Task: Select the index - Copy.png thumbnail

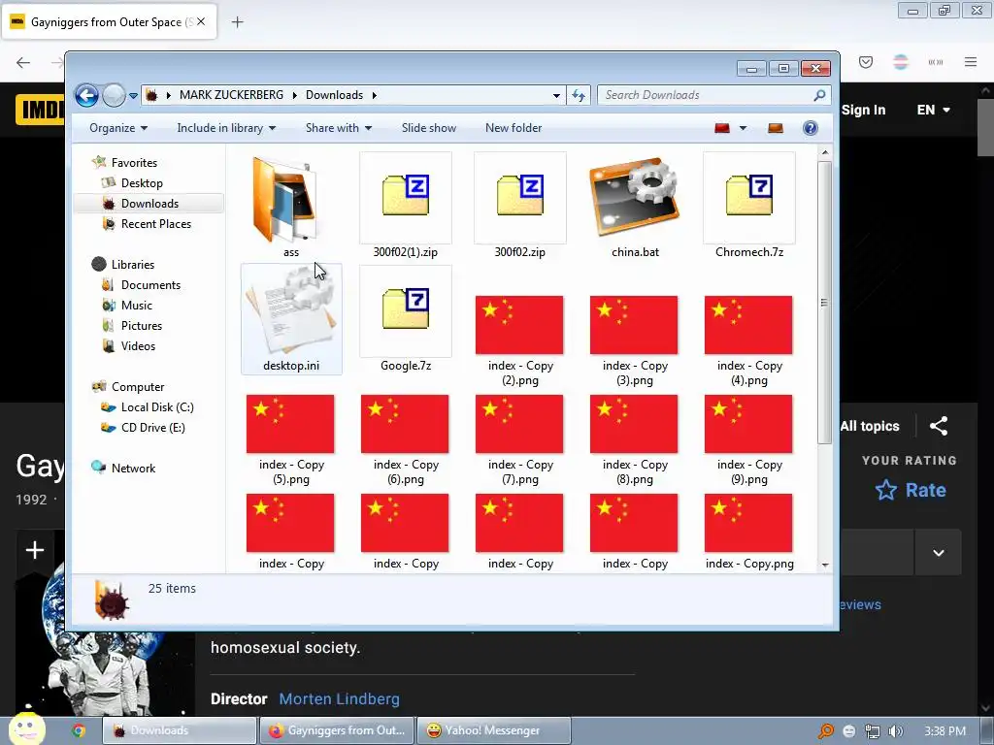Action: click(x=748, y=523)
